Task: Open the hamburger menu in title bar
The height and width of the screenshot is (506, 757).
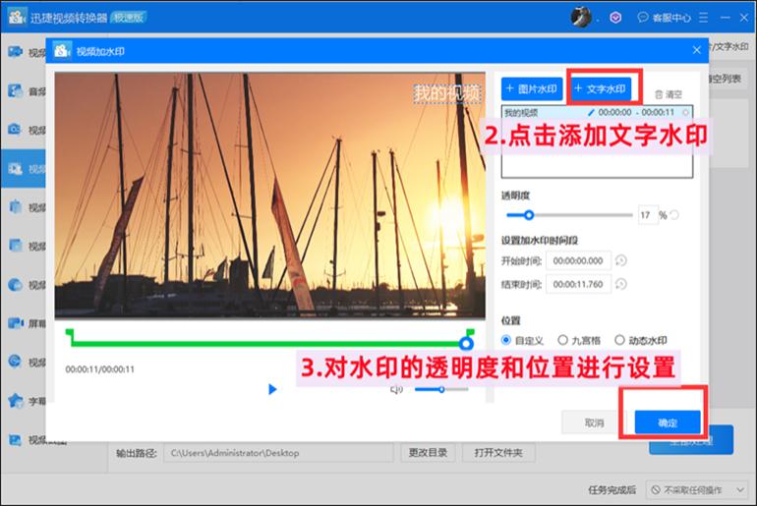Action: tap(703, 18)
